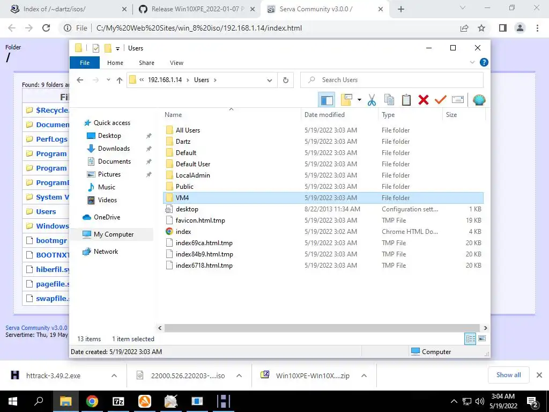This screenshot has width=549, height=412.
Task: Open the bootmgr link in Serva page
Action: pyautogui.click(x=51, y=241)
